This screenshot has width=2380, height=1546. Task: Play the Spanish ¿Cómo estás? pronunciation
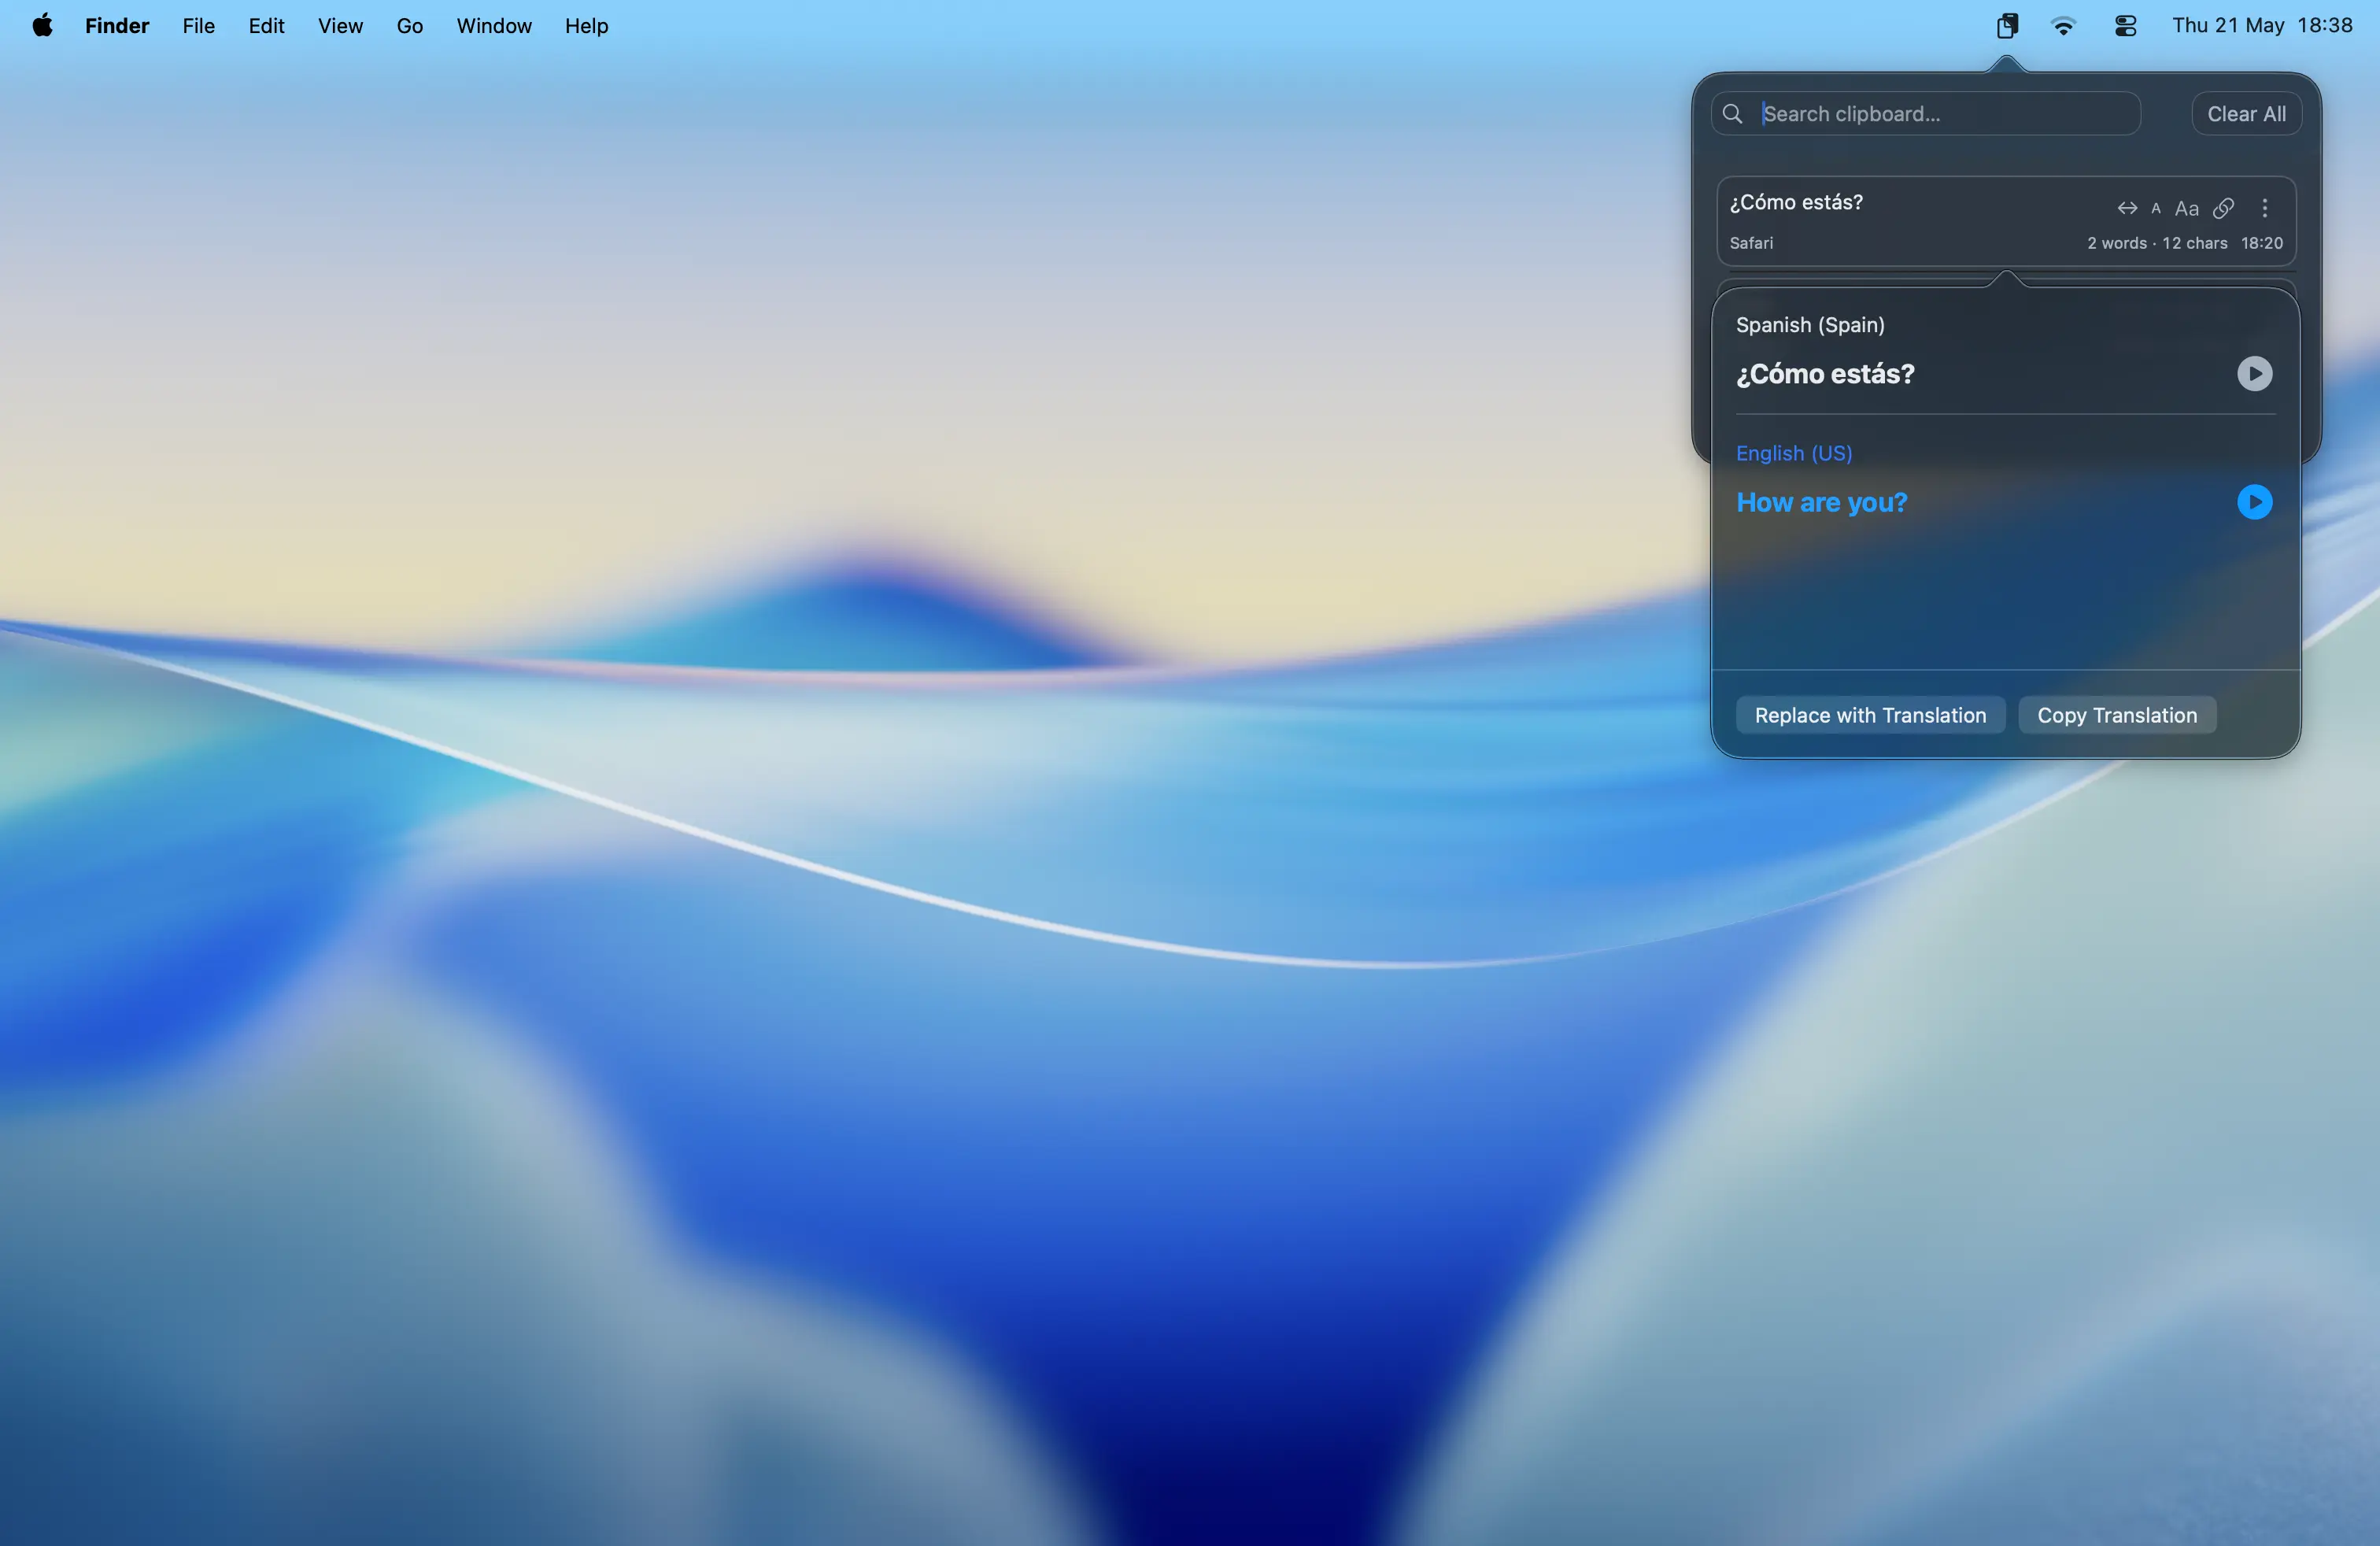(x=2254, y=374)
